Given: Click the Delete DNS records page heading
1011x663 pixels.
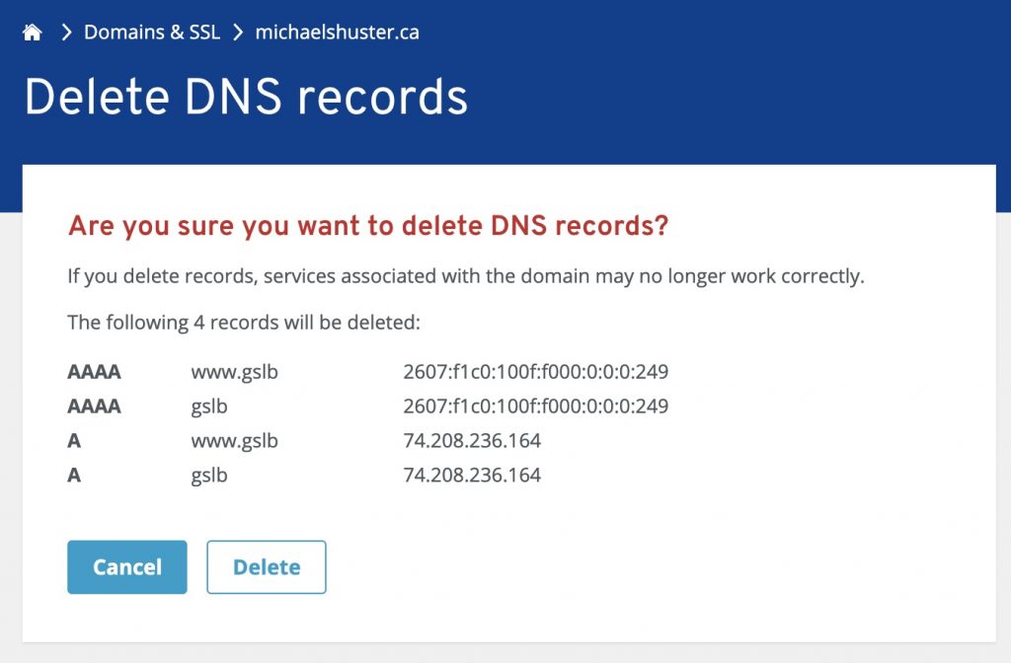Looking at the screenshot, I should click(x=247, y=96).
